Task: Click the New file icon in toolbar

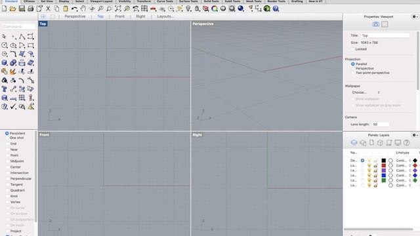Action: (5, 9)
